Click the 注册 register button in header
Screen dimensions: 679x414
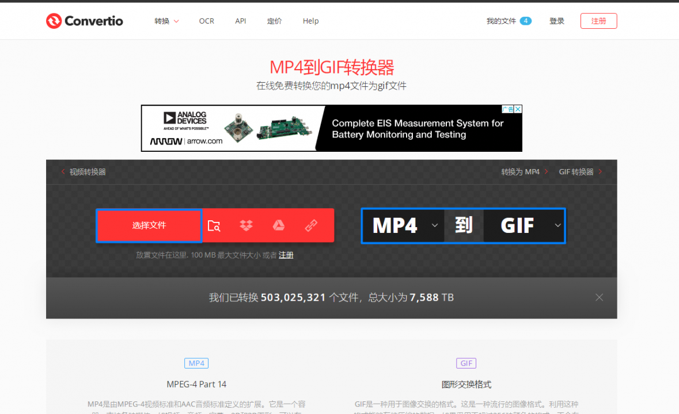coord(598,21)
